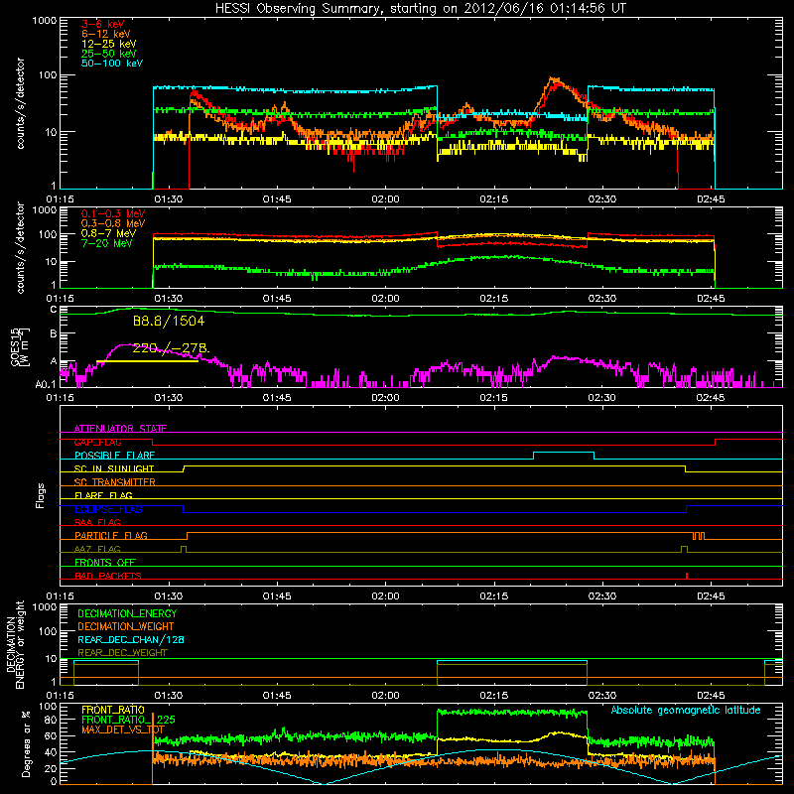The height and width of the screenshot is (794, 794).
Task: Click the SC_TRANSMITTER flag label
Action: click(114, 482)
